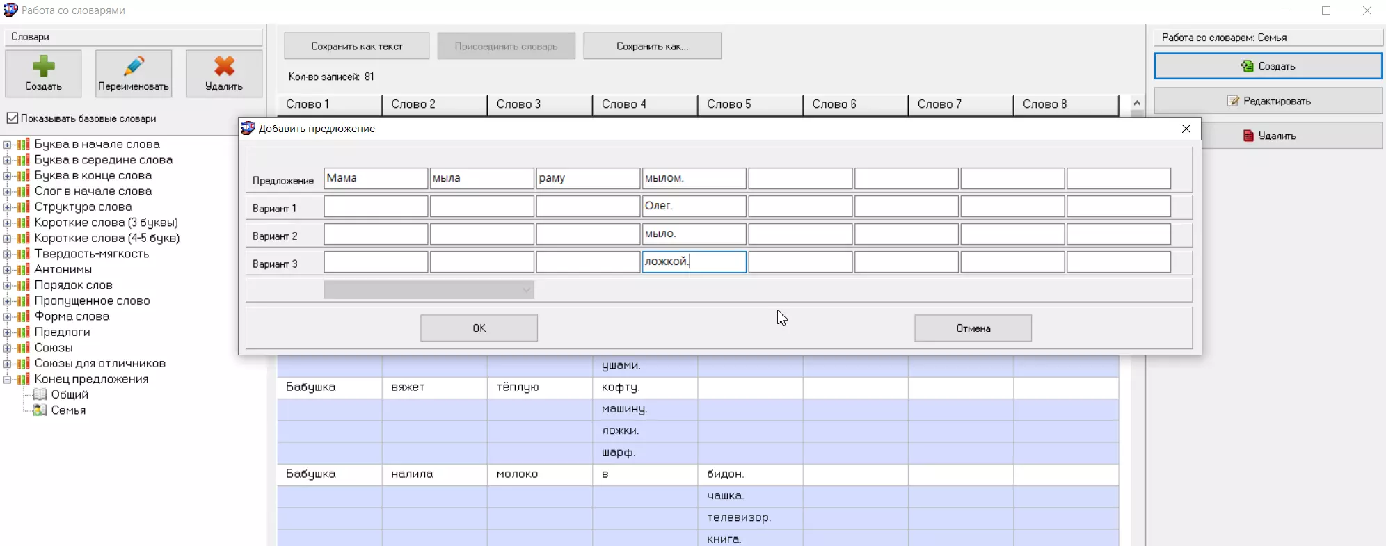This screenshot has height=546, width=1386.
Task: Click the dictionary icon of Семья
Action: pyautogui.click(x=40, y=410)
